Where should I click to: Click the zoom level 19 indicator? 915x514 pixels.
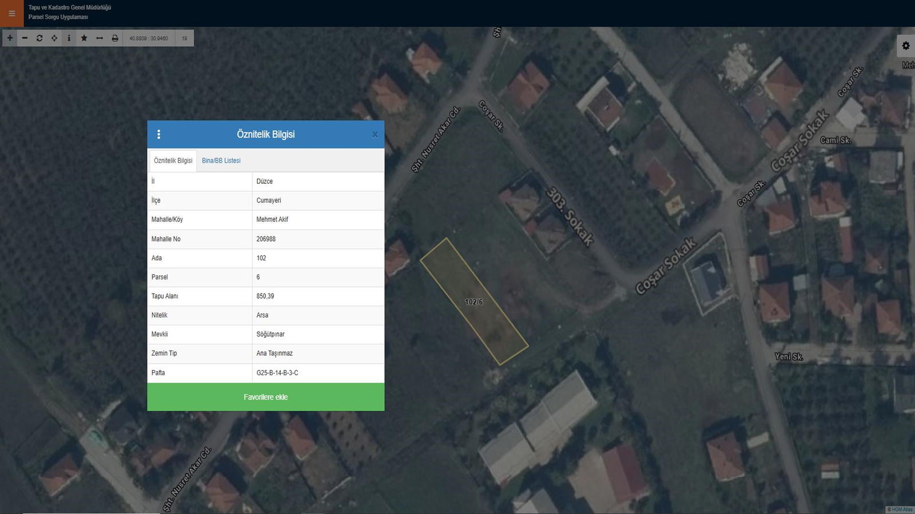click(x=184, y=38)
